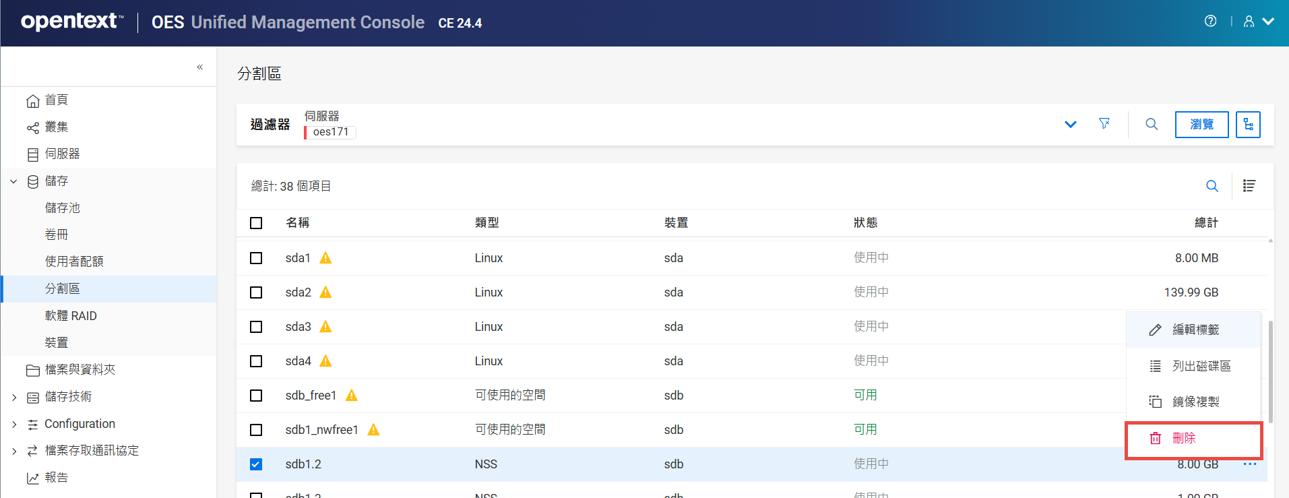Click the 瀏覽 browse button

[x=1201, y=125]
